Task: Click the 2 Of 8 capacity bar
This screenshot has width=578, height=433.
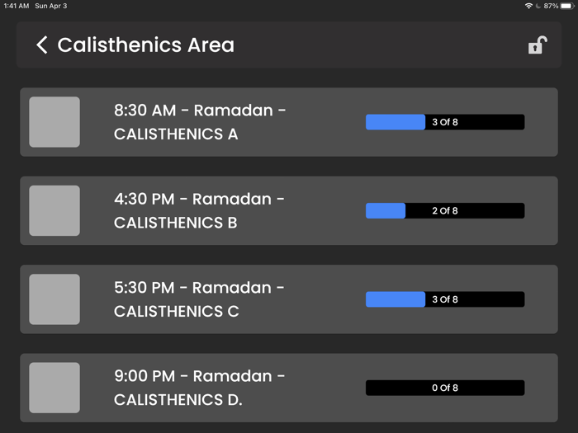Action: (x=445, y=211)
